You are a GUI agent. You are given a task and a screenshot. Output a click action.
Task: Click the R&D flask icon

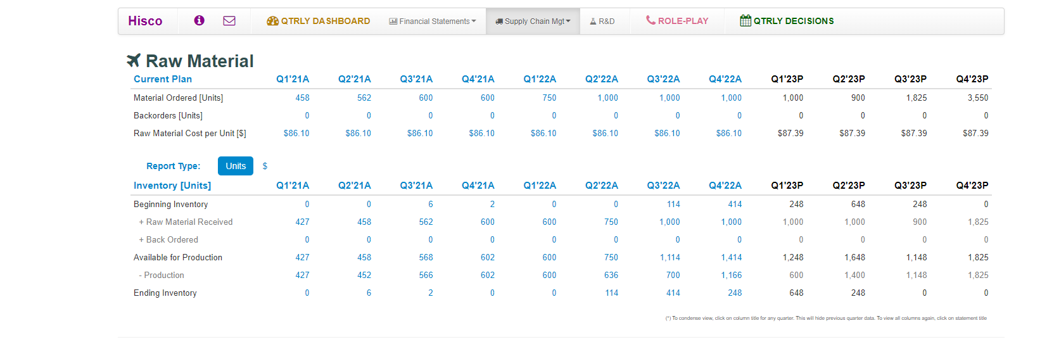click(x=593, y=22)
